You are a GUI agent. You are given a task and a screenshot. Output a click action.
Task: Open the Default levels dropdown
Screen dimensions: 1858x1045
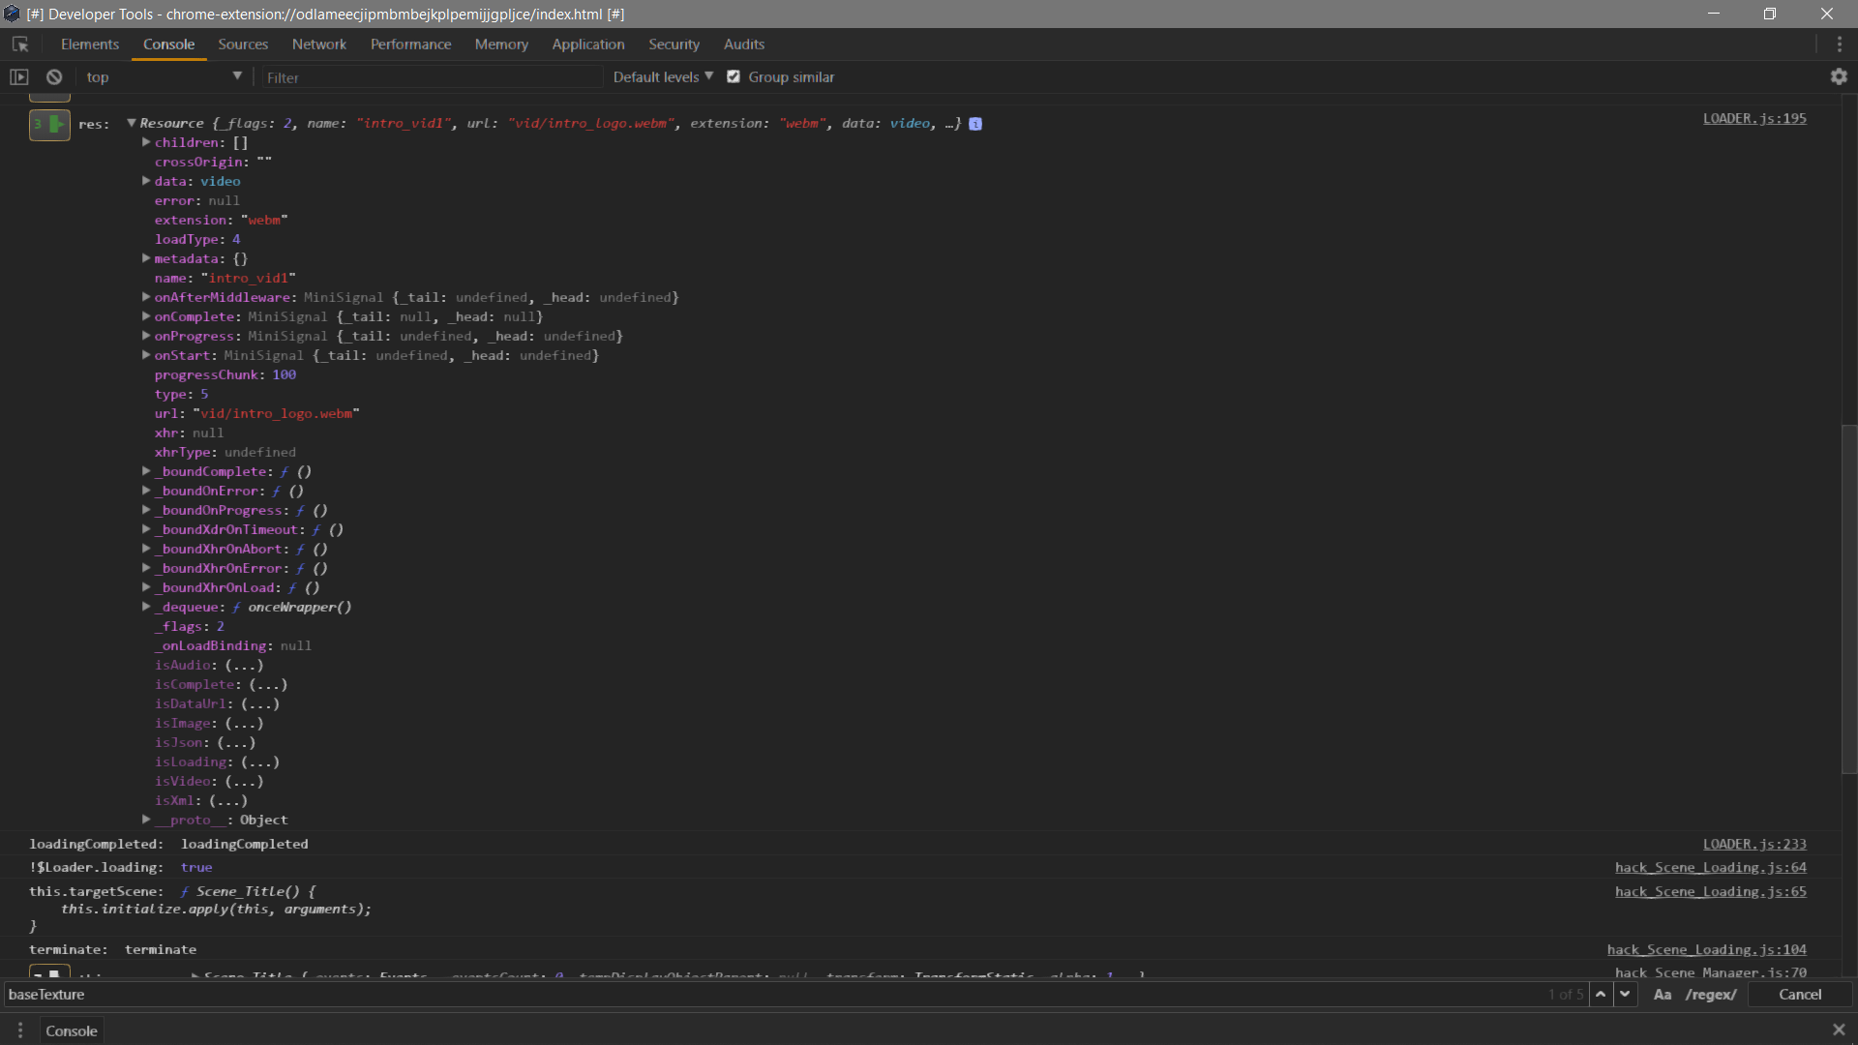pyautogui.click(x=662, y=76)
